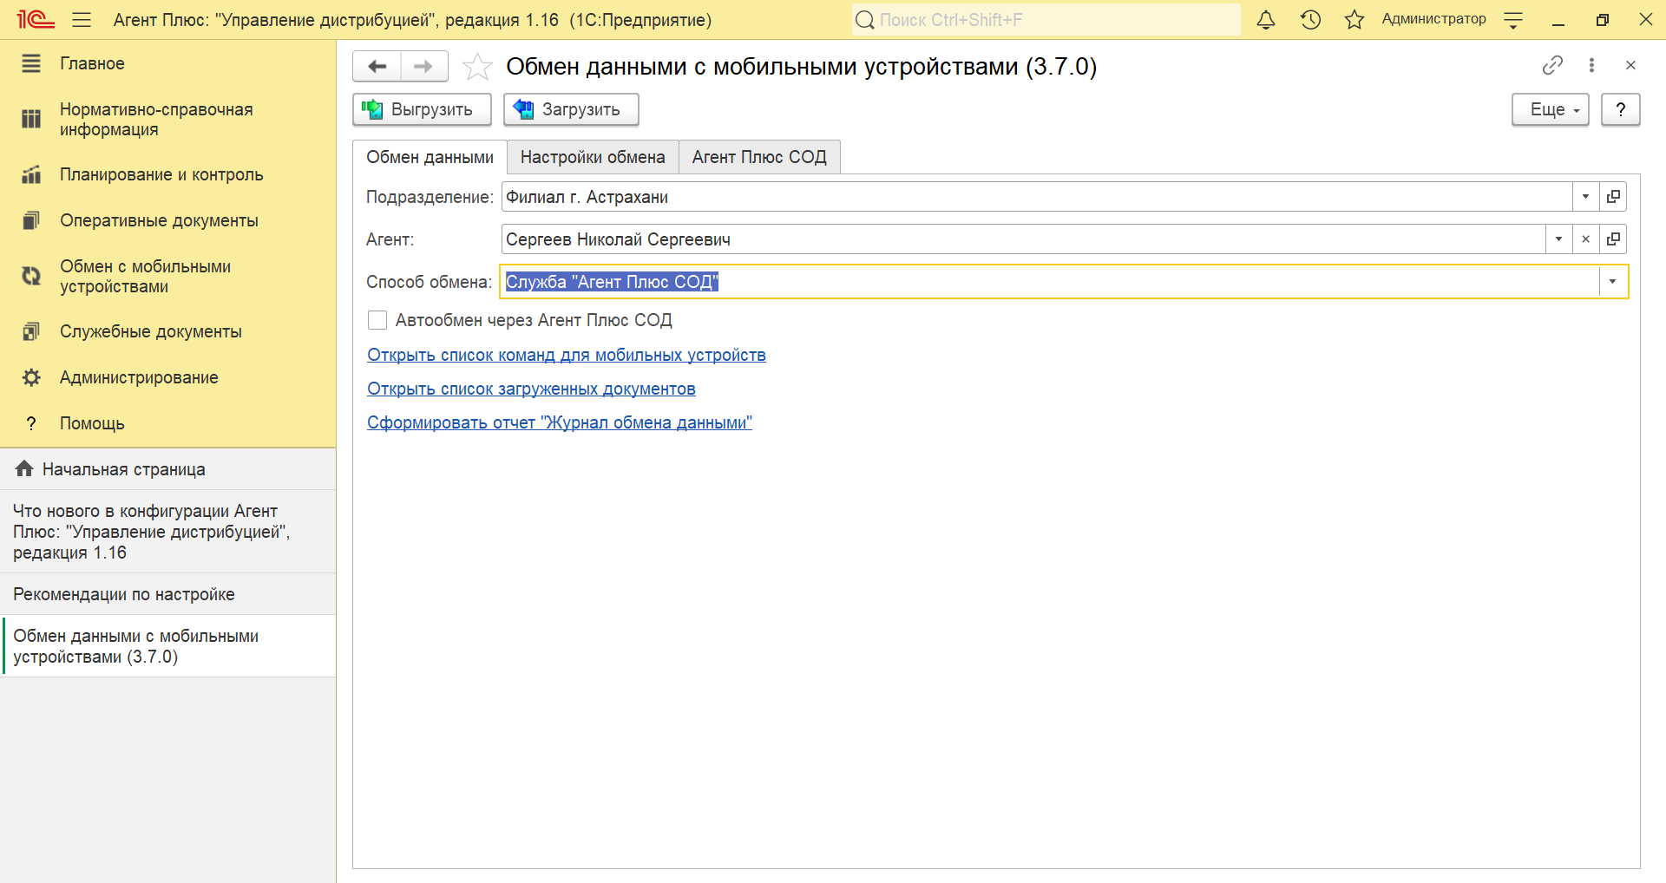Viewport: 1666px width, 883px height.
Task: Go forward with the right arrow button
Action: (x=423, y=66)
